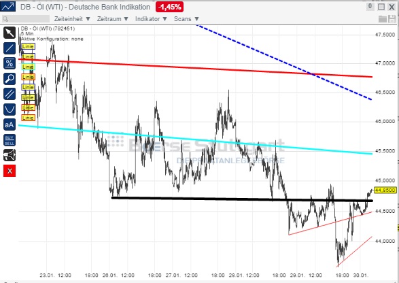Click the red X delete drawings button
Screen dimensions: 399x283
click(10, 171)
